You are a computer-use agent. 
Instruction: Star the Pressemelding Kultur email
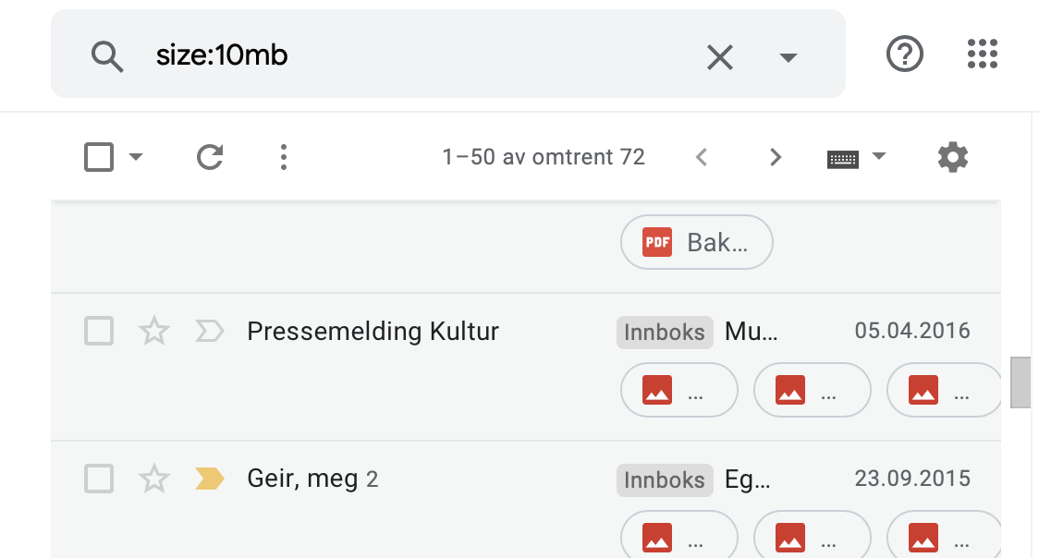pos(153,330)
